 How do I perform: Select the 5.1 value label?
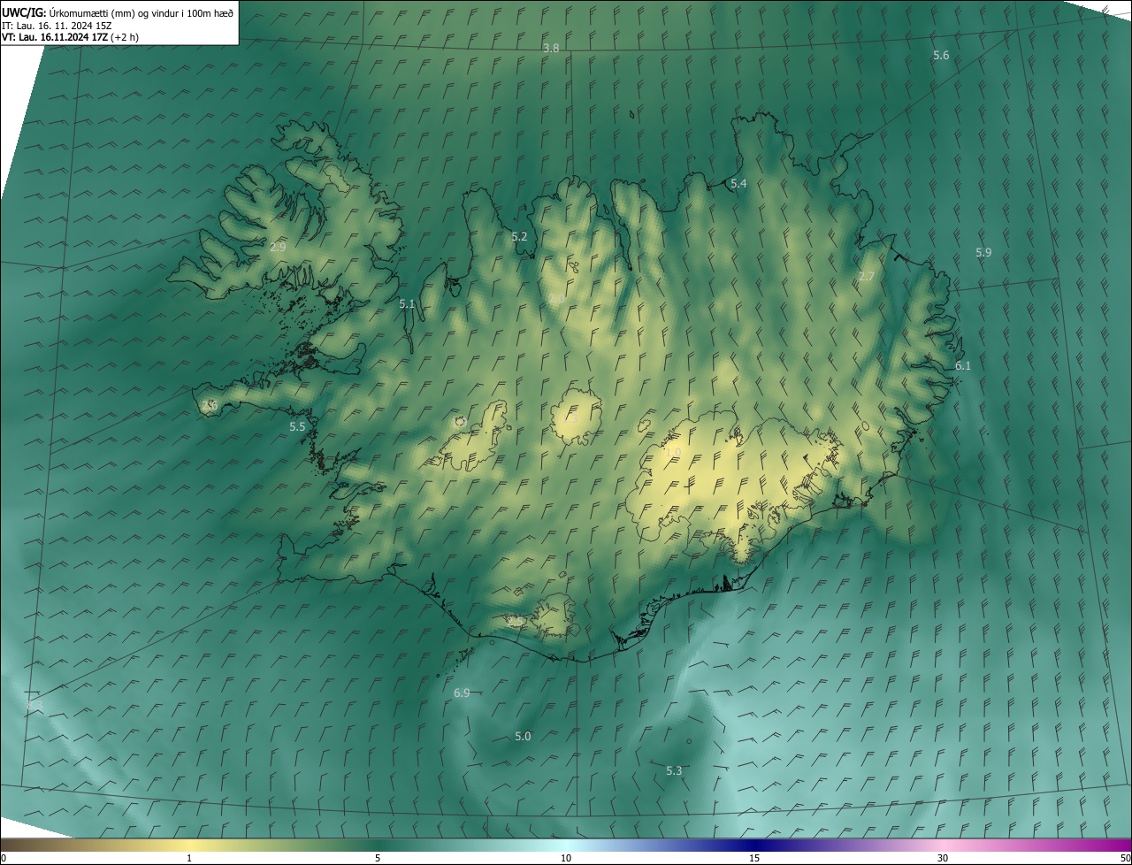coord(407,303)
